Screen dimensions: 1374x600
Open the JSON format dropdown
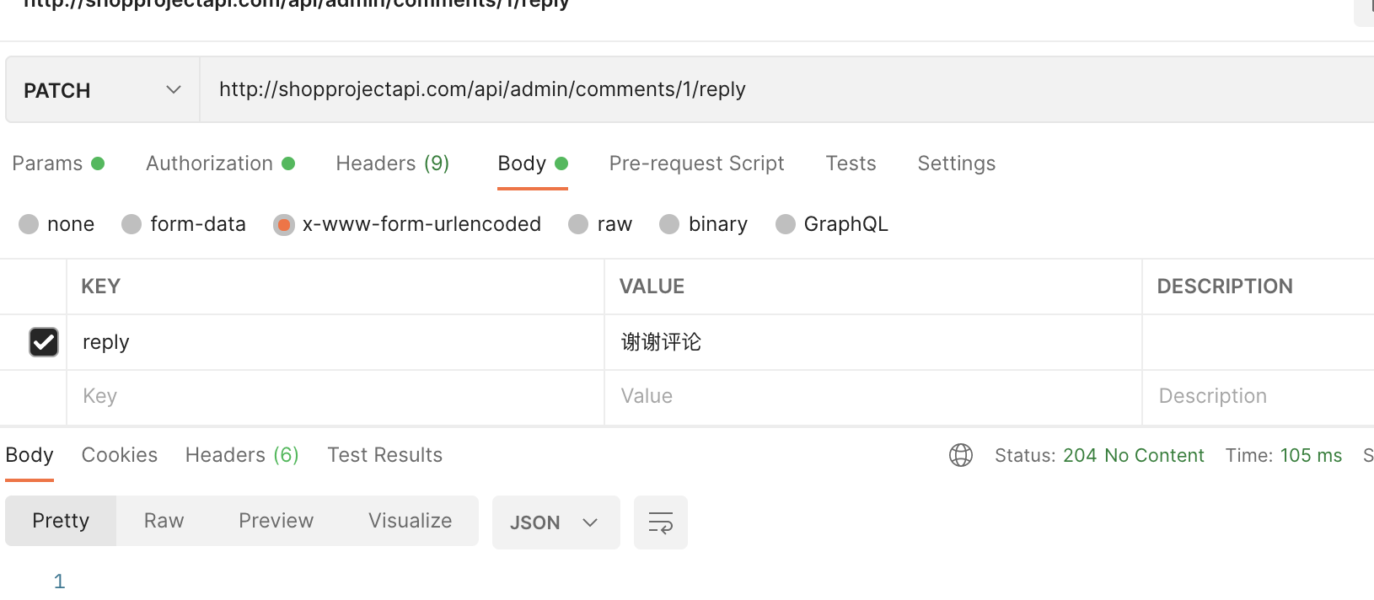coord(556,522)
